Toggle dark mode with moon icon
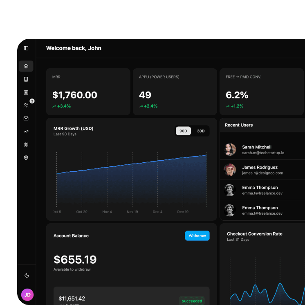Screen dimensions: 305x305 (x=27, y=276)
